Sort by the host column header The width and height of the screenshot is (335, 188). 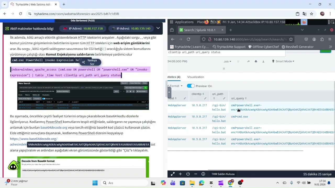[x=172, y=98]
